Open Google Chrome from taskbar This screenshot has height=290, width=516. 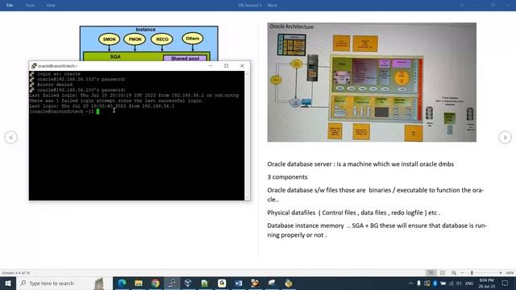point(156,283)
